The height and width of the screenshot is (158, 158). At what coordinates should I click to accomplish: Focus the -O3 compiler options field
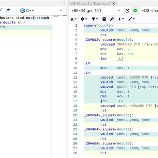149,10
